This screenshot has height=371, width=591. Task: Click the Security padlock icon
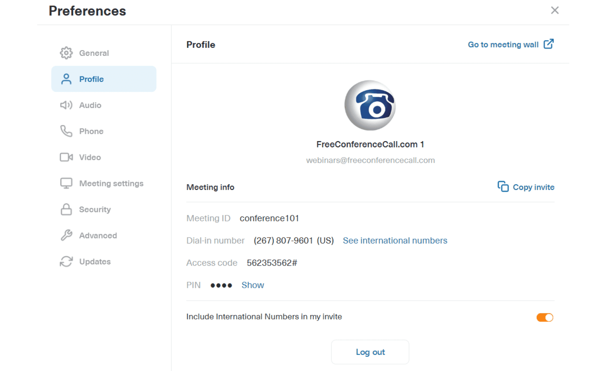point(66,209)
